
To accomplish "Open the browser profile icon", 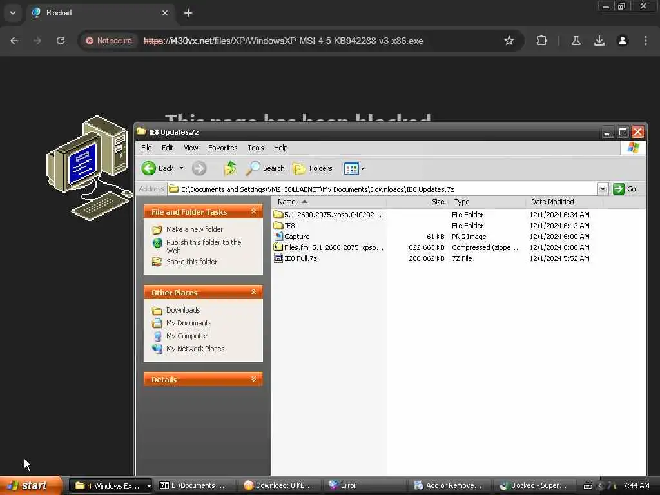I will click(x=623, y=41).
